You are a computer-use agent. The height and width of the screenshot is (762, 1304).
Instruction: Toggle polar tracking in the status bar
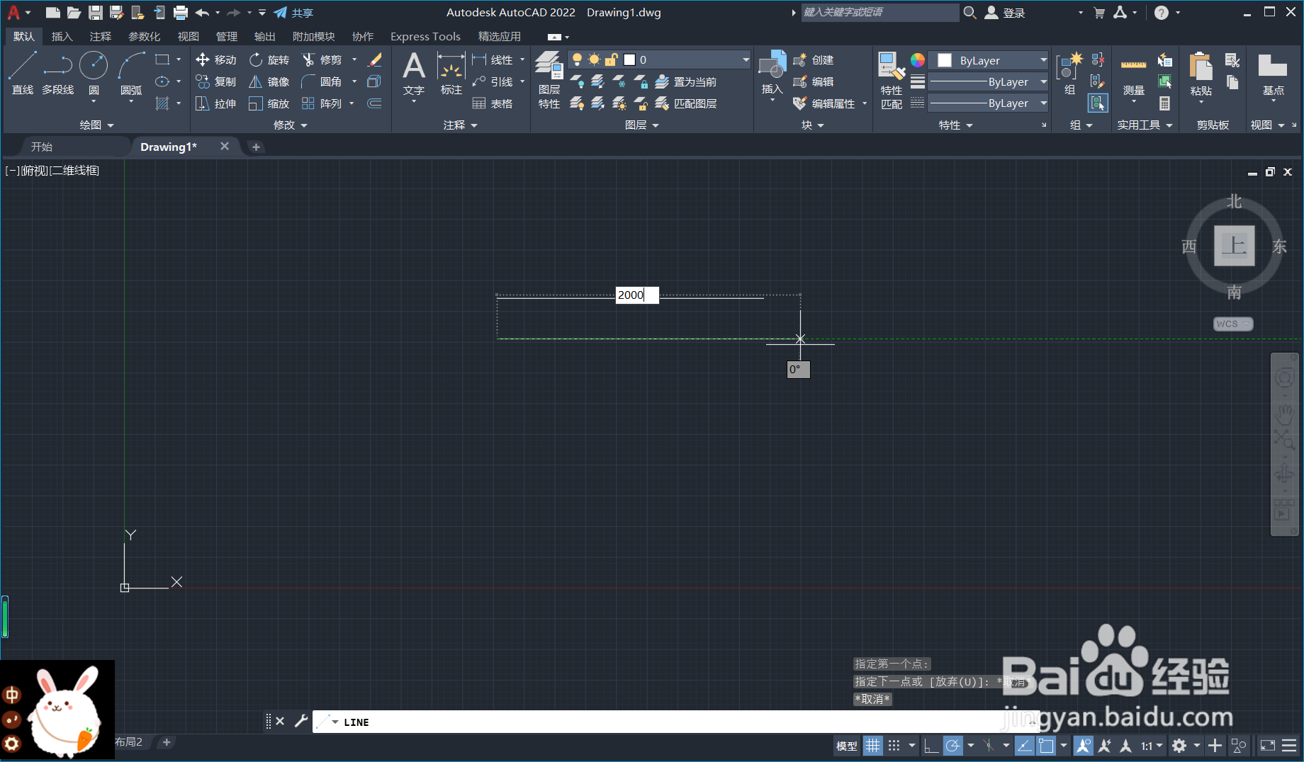[x=953, y=746]
